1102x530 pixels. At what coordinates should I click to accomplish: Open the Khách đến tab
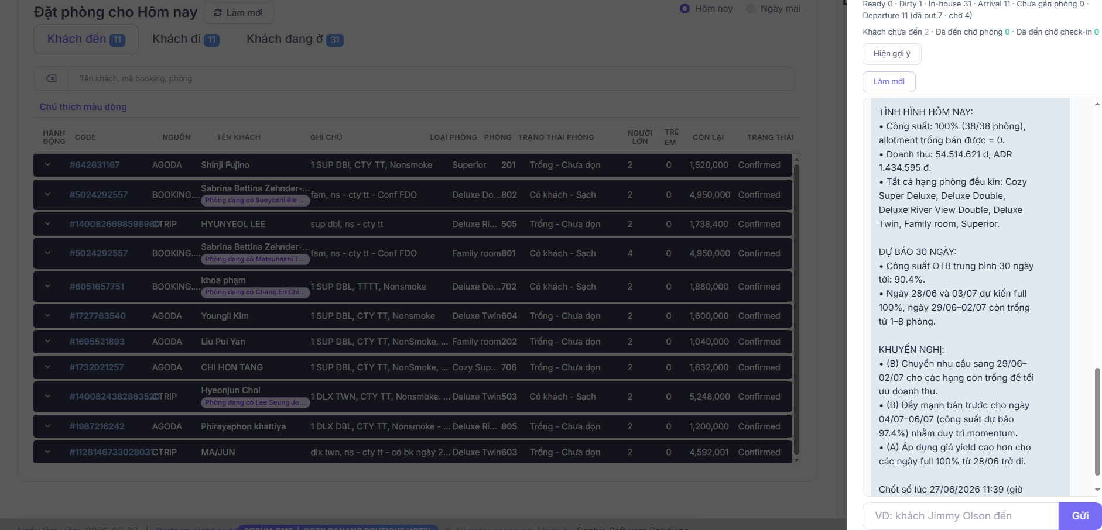[x=86, y=39]
